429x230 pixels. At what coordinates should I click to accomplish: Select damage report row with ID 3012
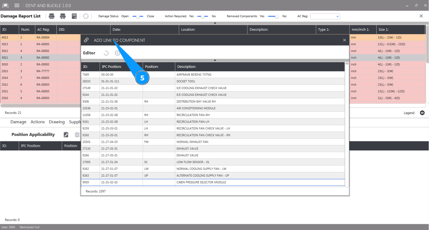[x=213, y=51]
